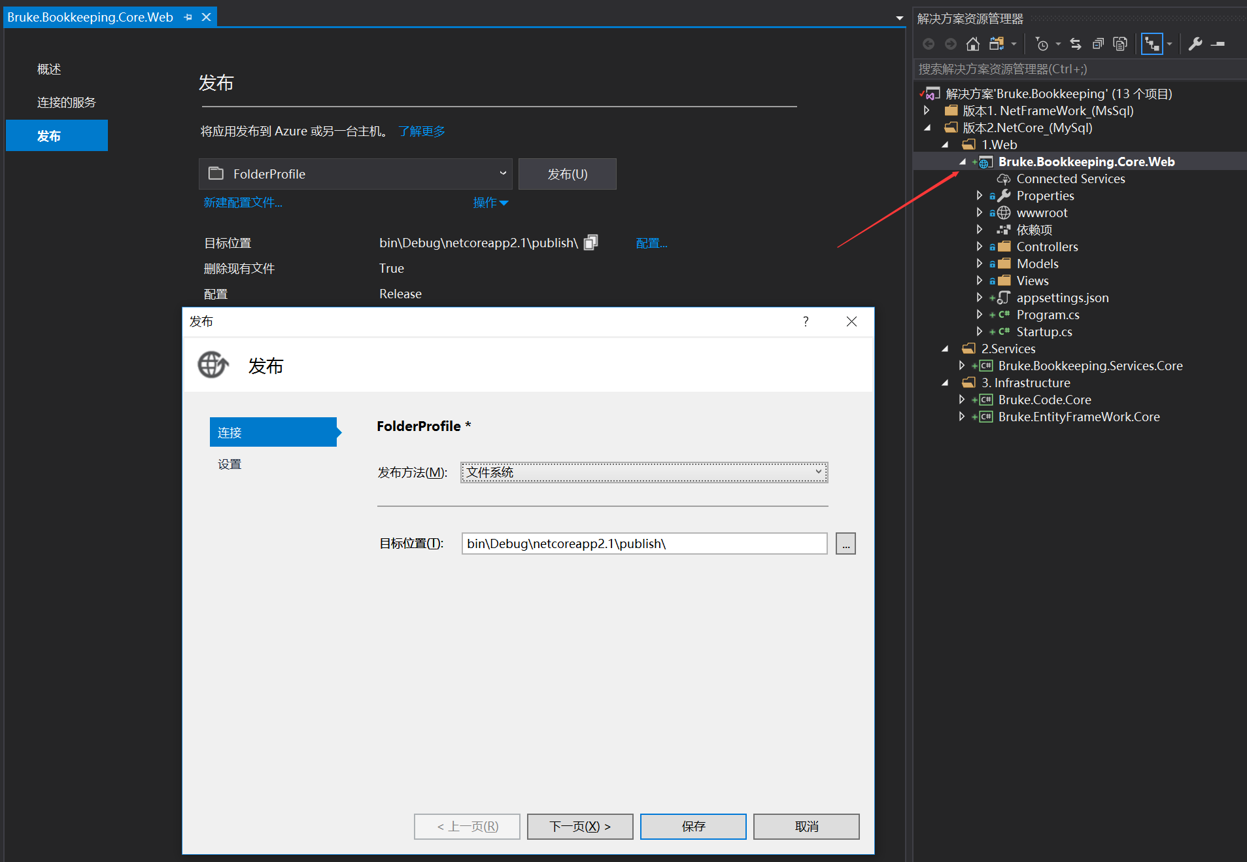Collapse the 2.Services folder
This screenshot has width=1247, height=862.
coord(945,349)
